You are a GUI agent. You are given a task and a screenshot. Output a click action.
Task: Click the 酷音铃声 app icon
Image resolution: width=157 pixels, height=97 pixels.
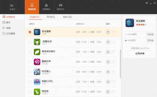point(37,62)
